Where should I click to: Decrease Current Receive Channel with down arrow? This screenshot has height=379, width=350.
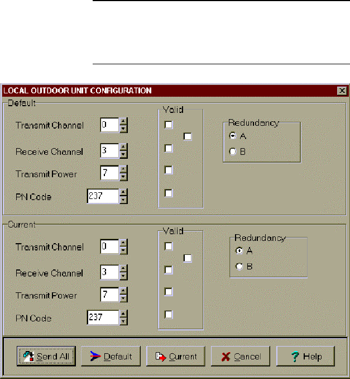pos(123,276)
